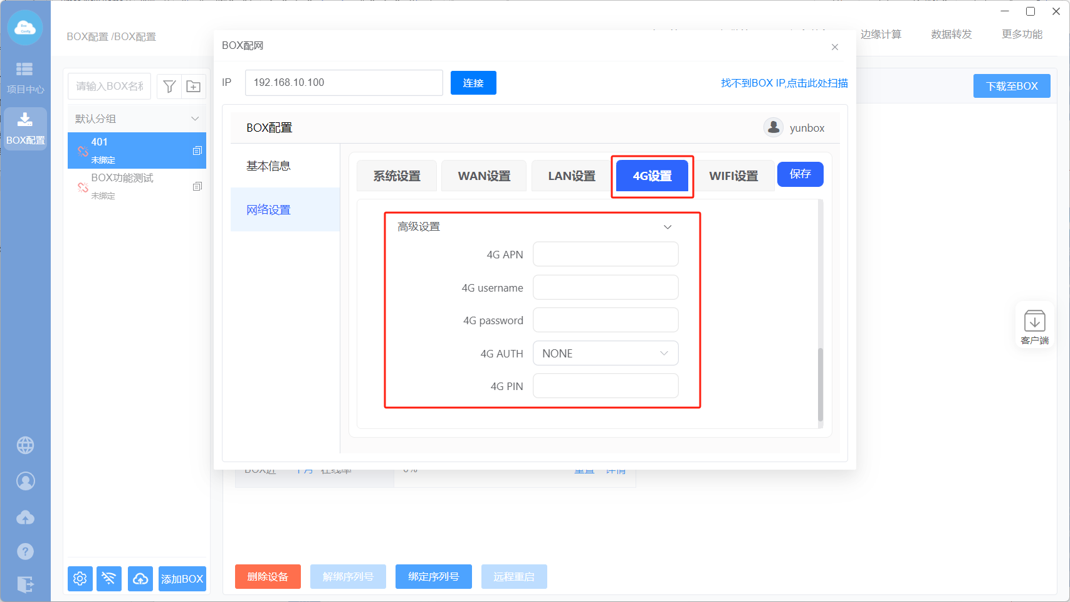Click the 4G settings panel scrollbar

pyautogui.click(x=820, y=384)
